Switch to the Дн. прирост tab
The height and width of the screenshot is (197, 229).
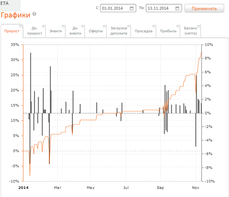coord(35,31)
